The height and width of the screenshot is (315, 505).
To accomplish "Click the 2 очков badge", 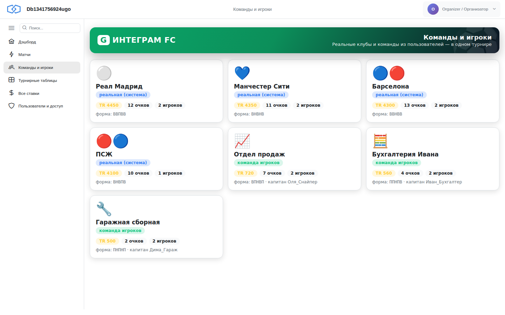I will click(134, 241).
